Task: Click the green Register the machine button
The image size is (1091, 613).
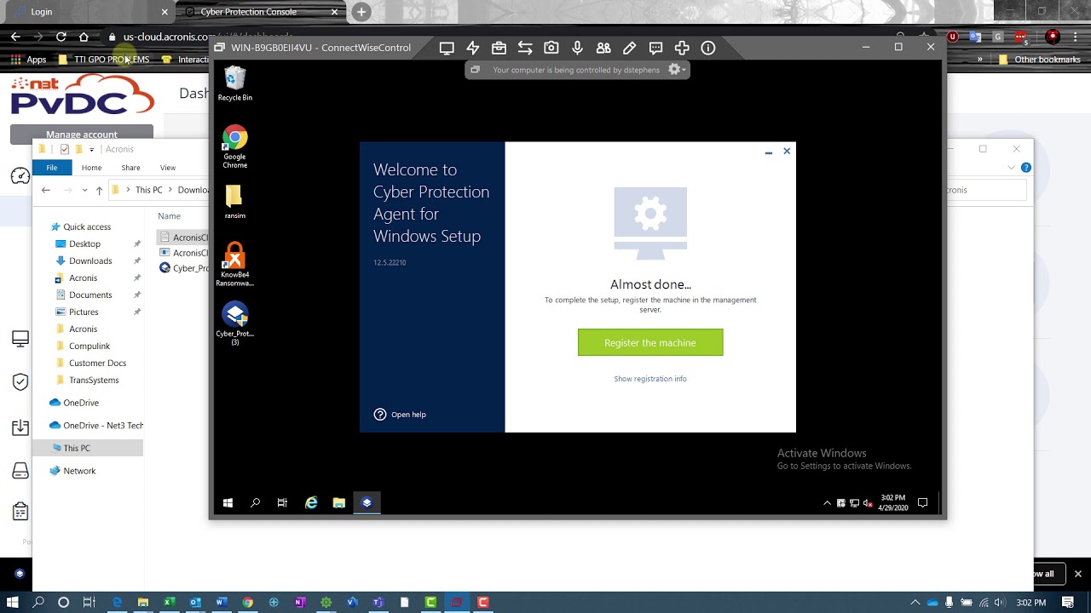Action: tap(650, 342)
